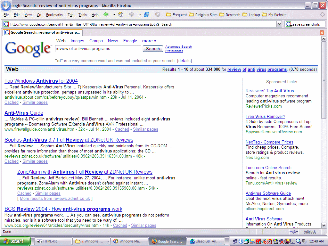This screenshot has width=328, height=246.
Task: Open the Go menu
Action: click(x=39, y=15)
